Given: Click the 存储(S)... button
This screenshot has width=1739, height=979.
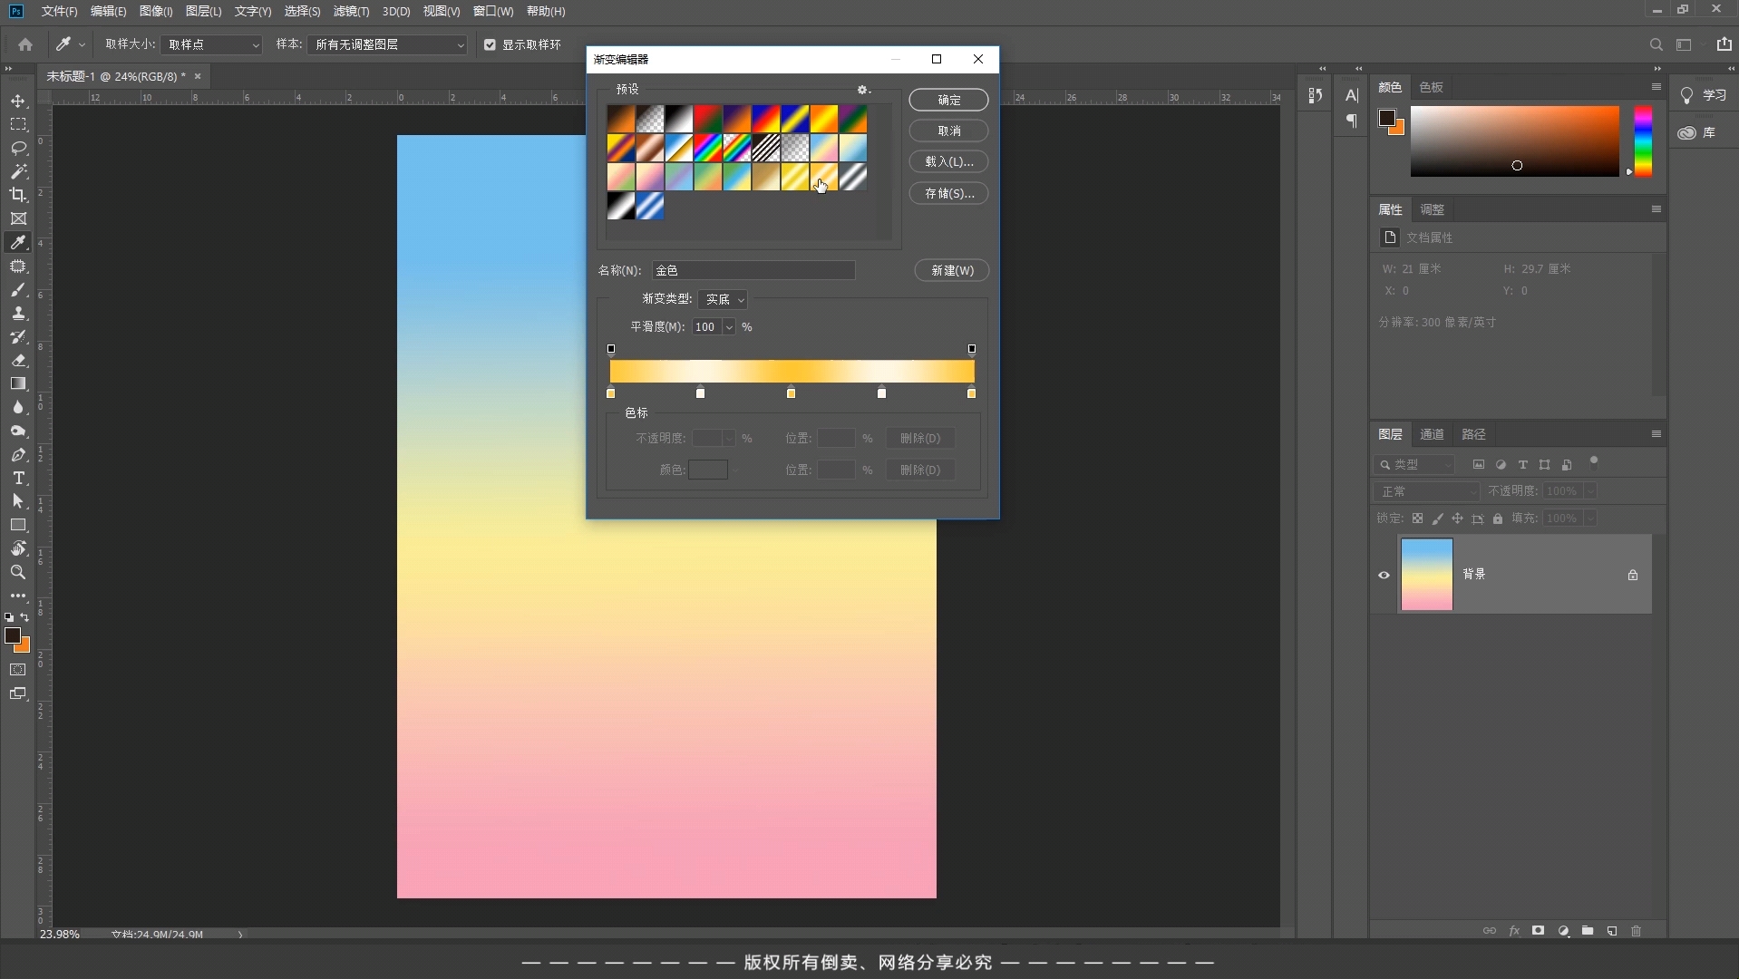Looking at the screenshot, I should click(948, 193).
